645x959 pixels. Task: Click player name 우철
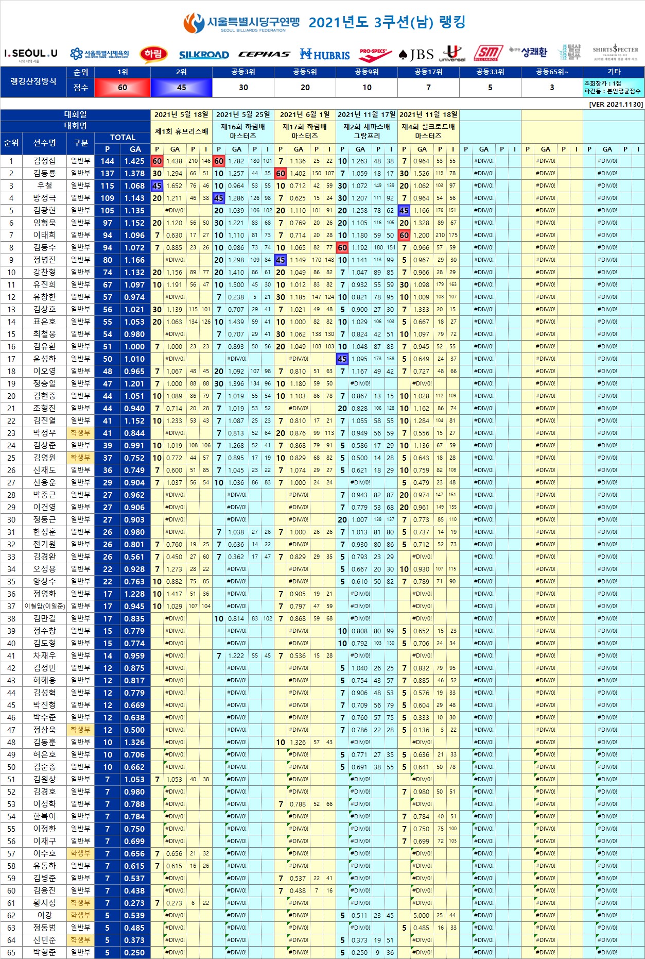[45, 186]
